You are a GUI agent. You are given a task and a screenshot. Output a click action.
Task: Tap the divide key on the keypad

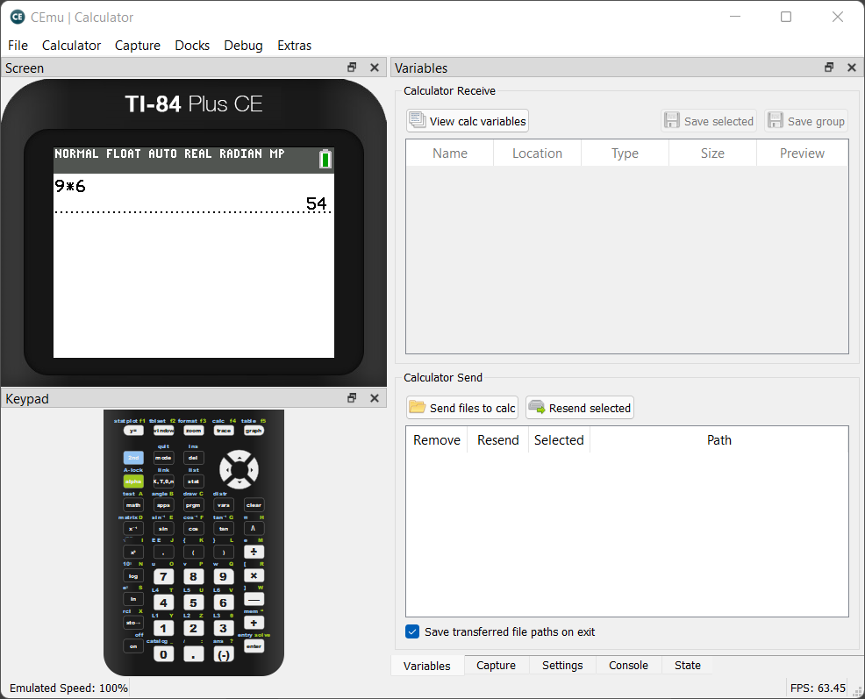point(254,552)
